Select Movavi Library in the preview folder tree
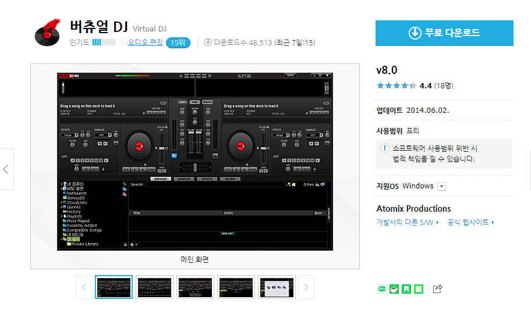This screenshot has width=531, height=328. [84, 244]
